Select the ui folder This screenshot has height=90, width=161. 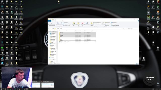[x=77, y=38]
